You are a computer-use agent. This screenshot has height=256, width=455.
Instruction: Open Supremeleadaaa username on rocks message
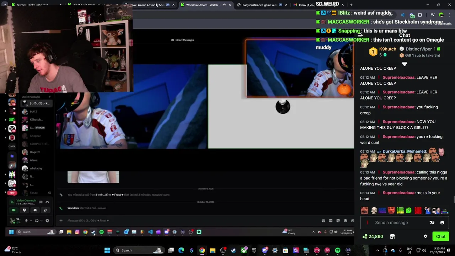[398, 193]
